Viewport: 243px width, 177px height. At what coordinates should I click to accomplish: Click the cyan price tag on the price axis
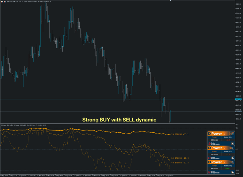238,99
